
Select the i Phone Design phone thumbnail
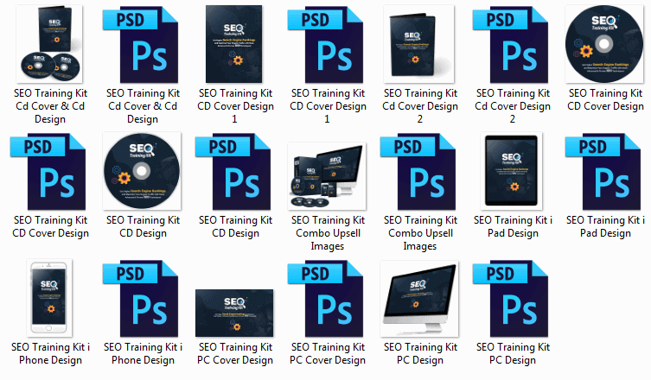pyautogui.click(x=49, y=298)
